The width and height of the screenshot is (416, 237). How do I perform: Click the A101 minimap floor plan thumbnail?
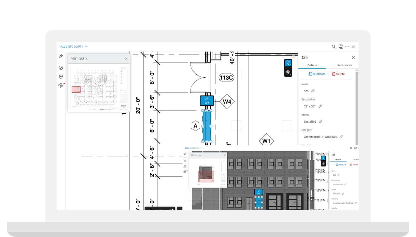pos(98,88)
